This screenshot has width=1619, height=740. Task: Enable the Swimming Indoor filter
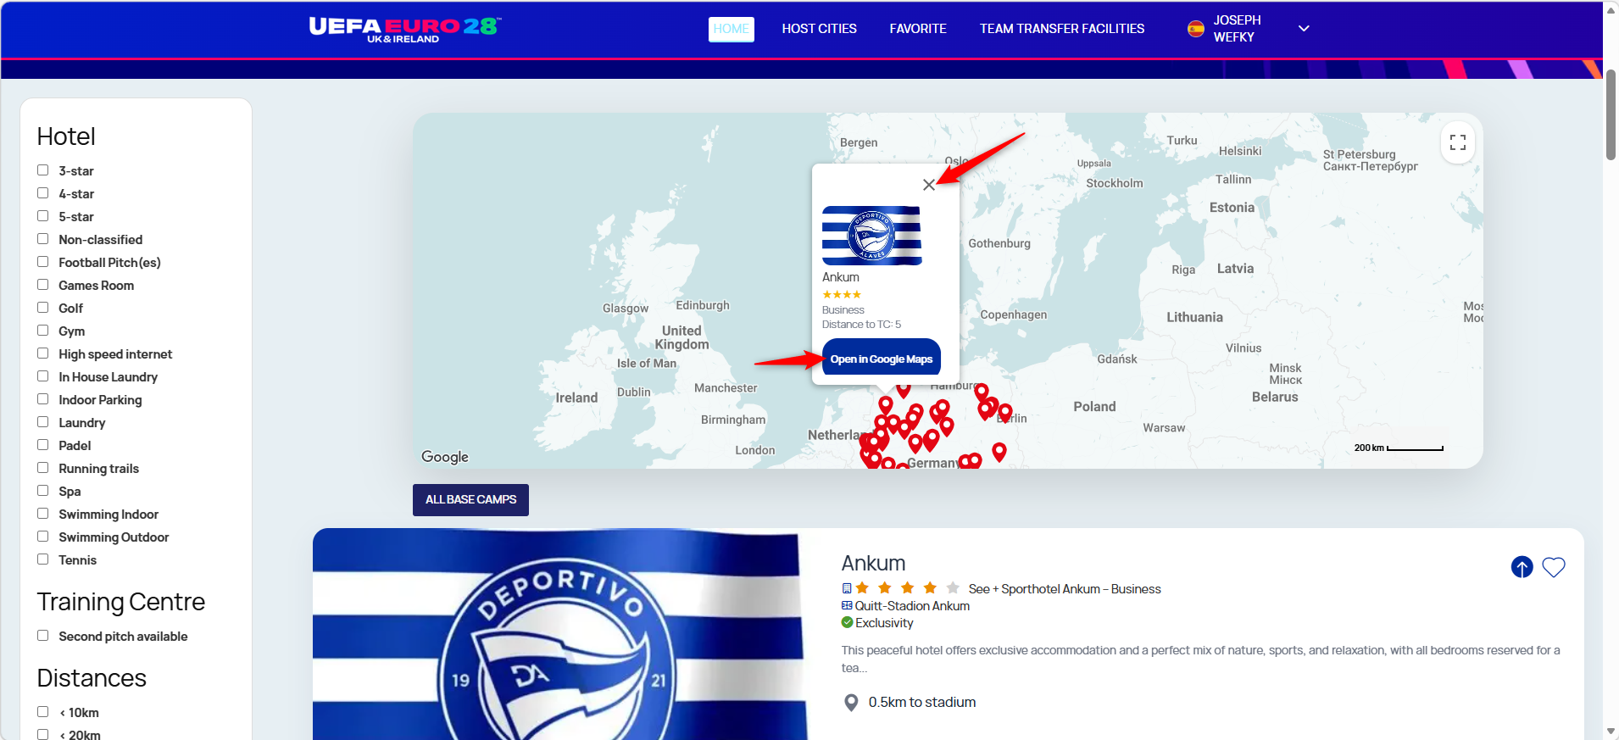tap(43, 514)
